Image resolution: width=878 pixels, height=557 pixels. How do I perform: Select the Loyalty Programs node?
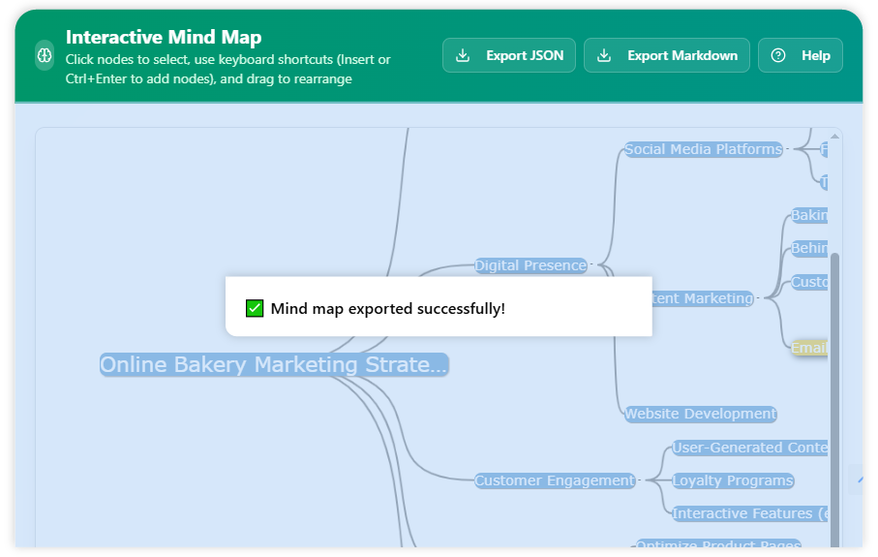pyautogui.click(x=733, y=480)
